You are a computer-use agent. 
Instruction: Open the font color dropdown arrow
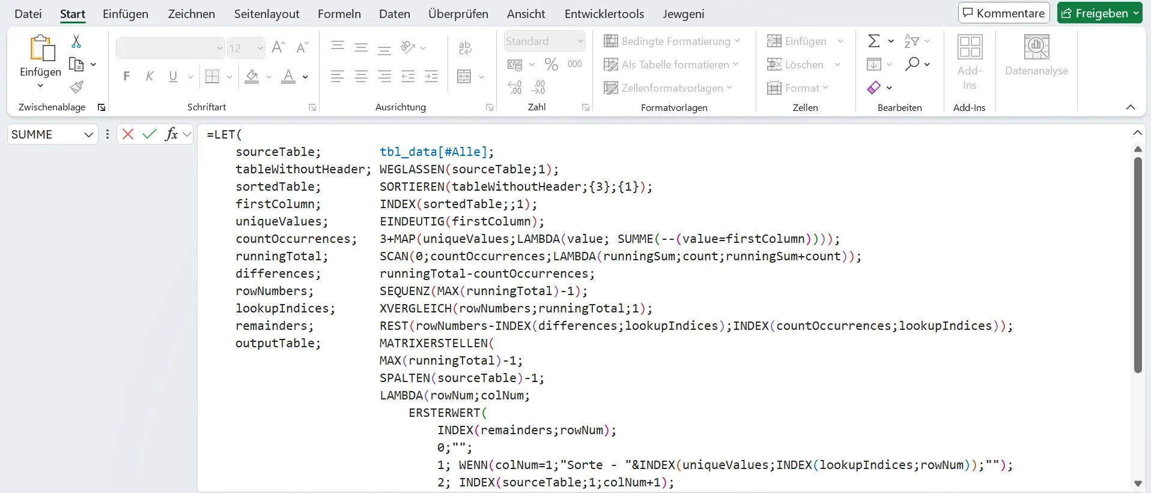tap(305, 77)
